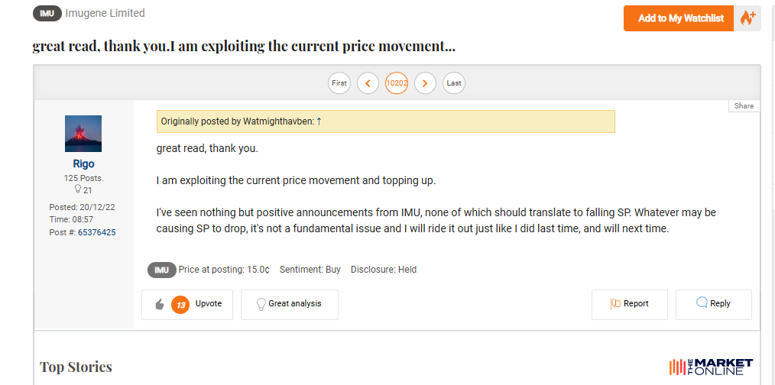Click The Market Online logo
Image resolution: width=775 pixels, height=385 pixels.
click(x=711, y=367)
